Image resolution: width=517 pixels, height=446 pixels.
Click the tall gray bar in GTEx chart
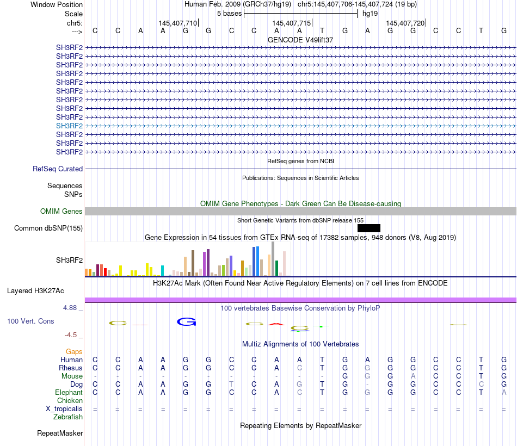pos(273,259)
